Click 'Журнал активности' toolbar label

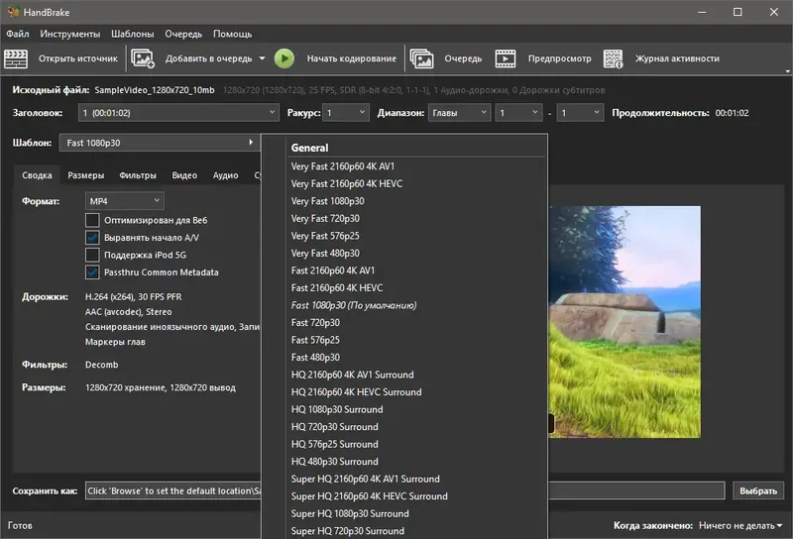point(677,58)
